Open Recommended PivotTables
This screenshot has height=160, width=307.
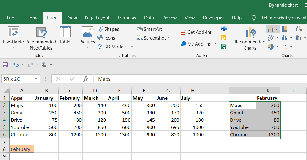(x=41, y=39)
